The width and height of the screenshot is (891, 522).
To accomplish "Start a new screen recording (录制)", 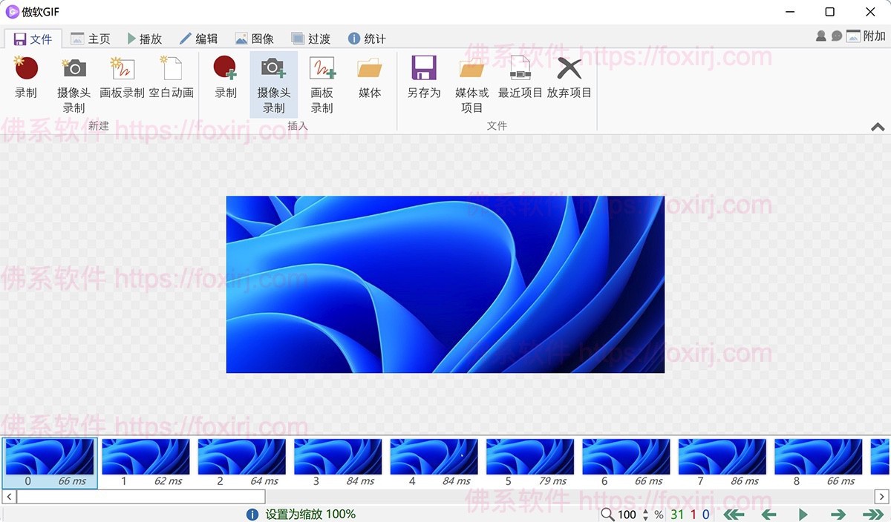I will [x=26, y=80].
